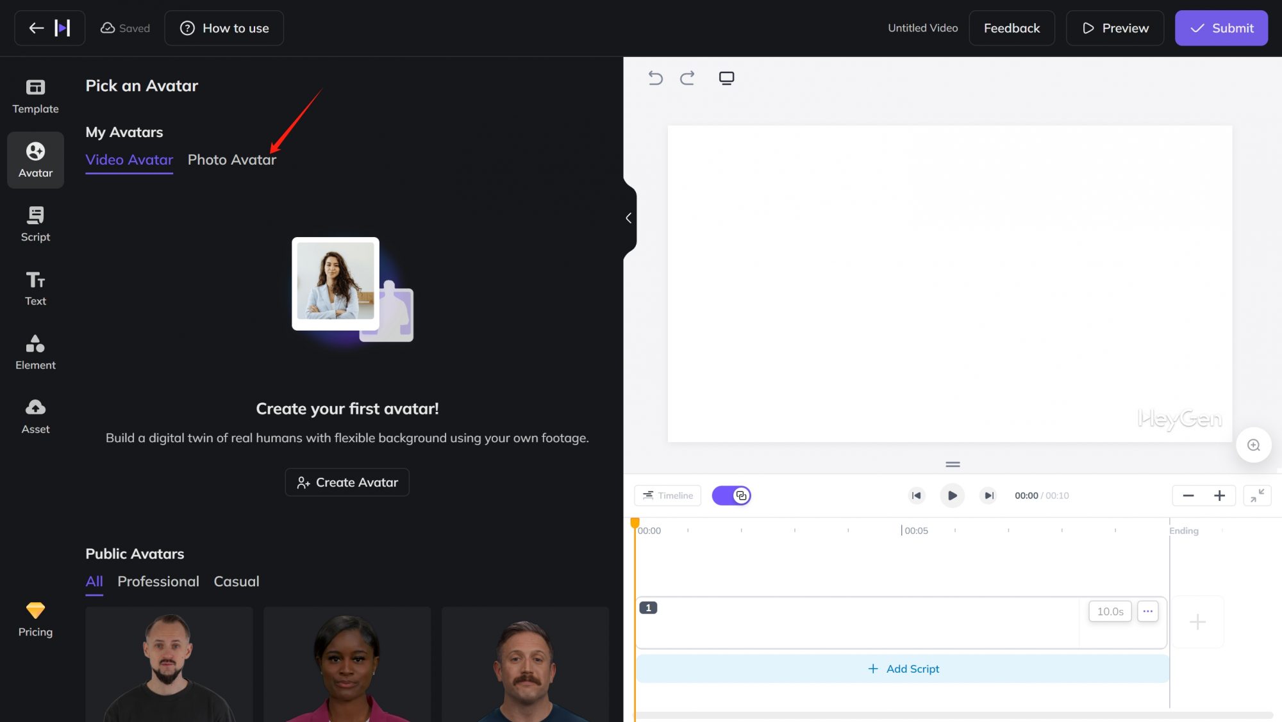The image size is (1282, 722).
Task: Open scene 1 more options menu
Action: [1147, 611]
